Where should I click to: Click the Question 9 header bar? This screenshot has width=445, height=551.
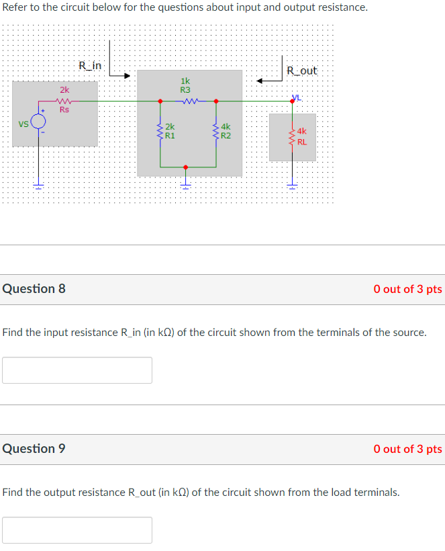point(34,449)
